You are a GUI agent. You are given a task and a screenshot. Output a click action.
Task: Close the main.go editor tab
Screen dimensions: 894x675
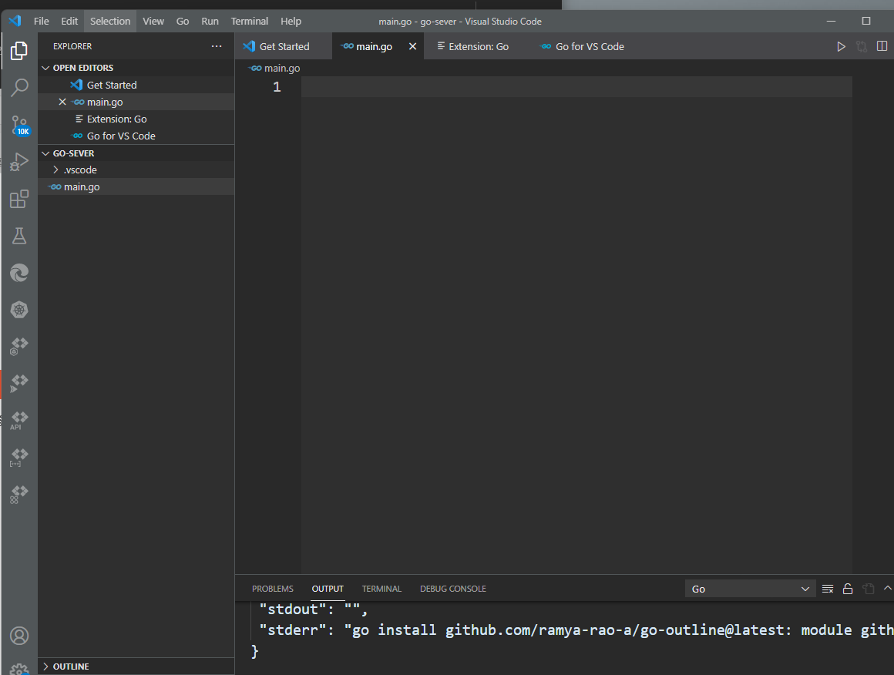pos(412,47)
